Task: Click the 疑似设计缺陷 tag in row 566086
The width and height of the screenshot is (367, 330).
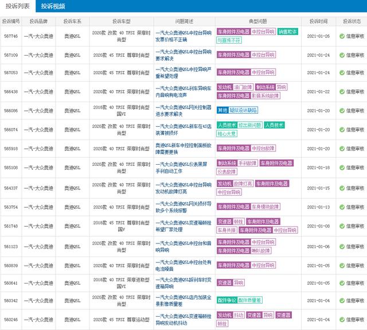Action: pyautogui.click(x=243, y=110)
